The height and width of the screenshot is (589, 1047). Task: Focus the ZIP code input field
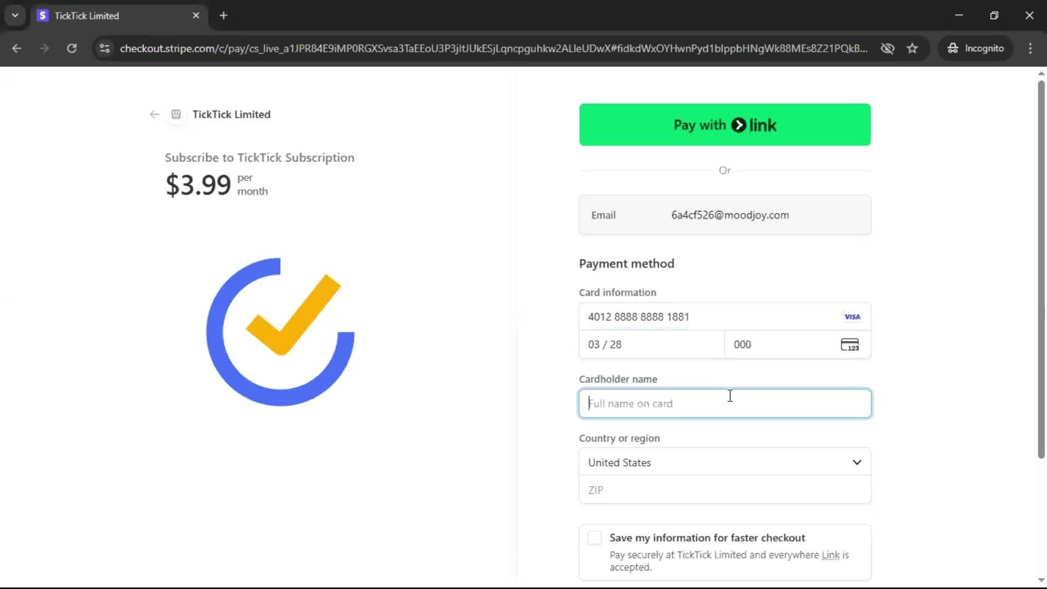(725, 490)
